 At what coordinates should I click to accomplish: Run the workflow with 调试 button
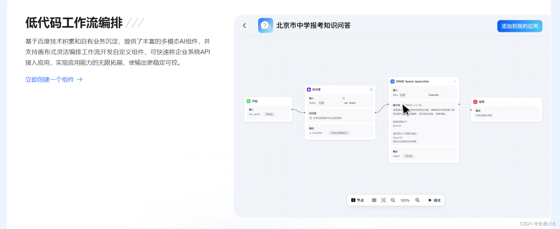tap(434, 200)
